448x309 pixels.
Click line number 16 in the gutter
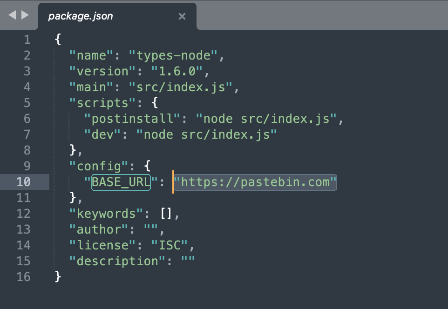point(24,276)
